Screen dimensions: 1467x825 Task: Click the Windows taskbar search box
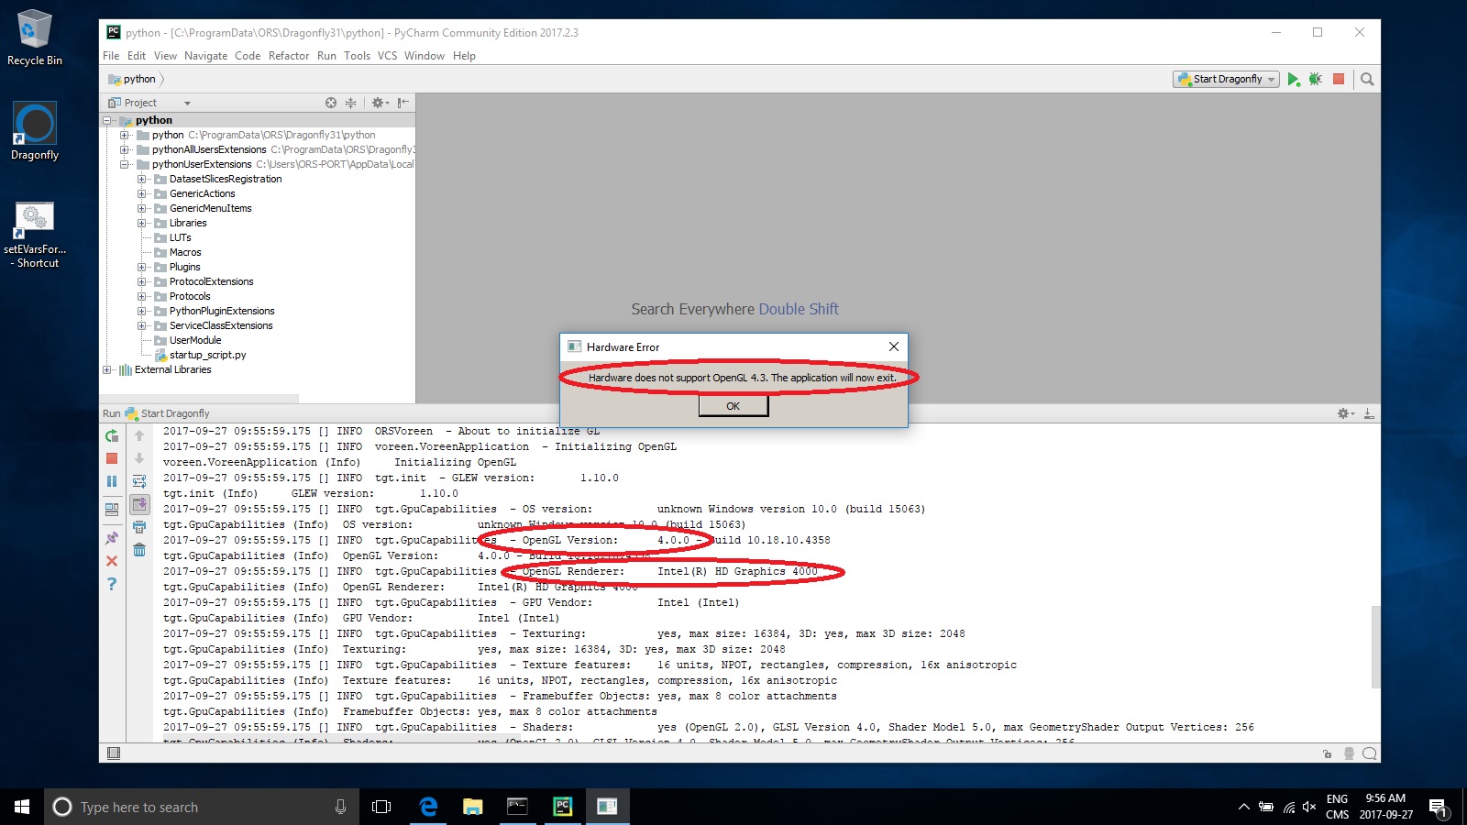[x=202, y=807]
